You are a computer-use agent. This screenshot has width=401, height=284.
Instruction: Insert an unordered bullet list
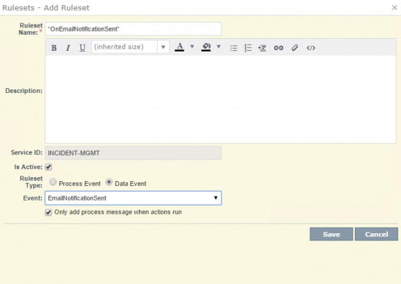pos(233,48)
